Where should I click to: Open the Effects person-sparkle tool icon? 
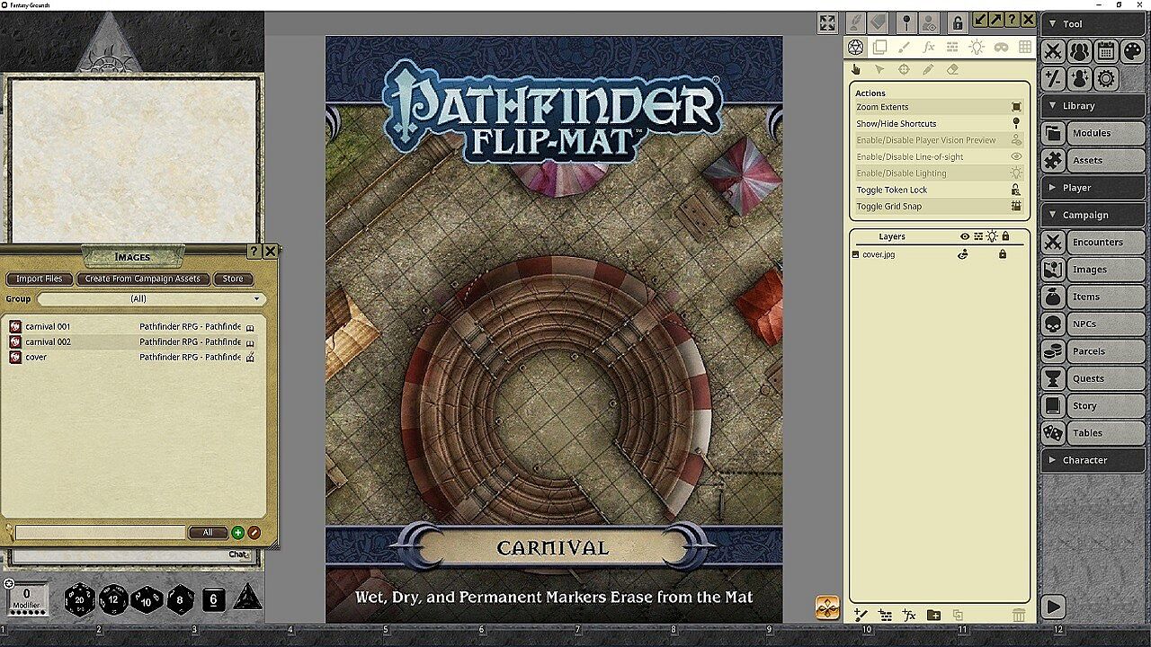tap(1080, 78)
